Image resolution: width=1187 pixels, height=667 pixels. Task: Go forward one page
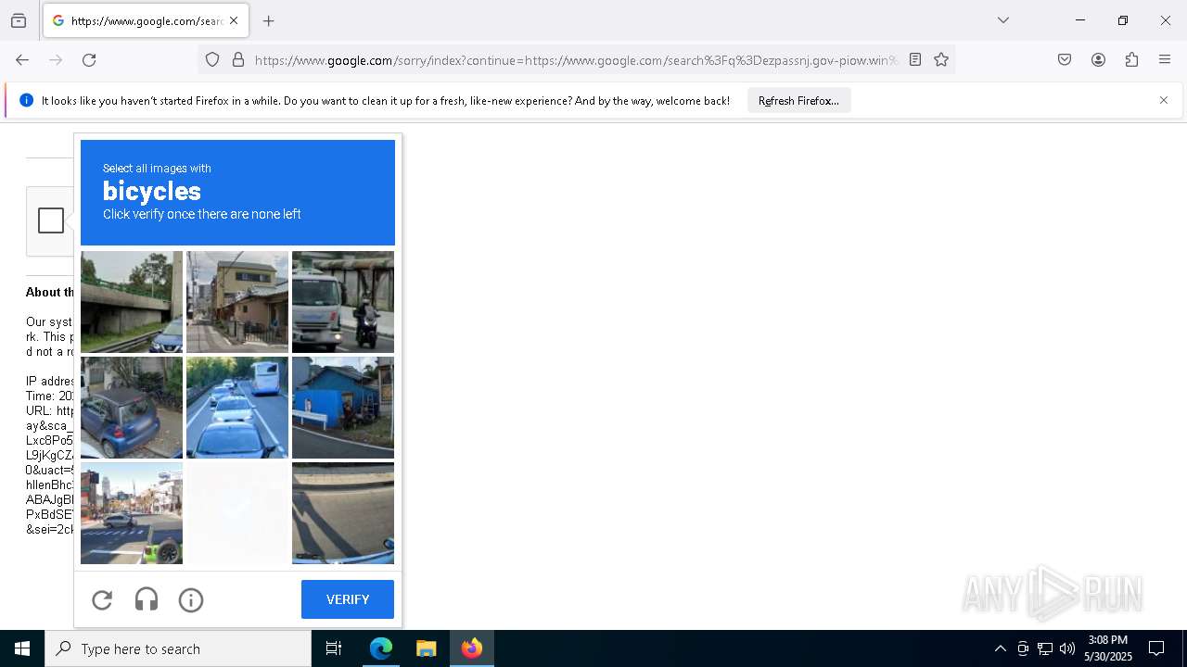[56, 60]
